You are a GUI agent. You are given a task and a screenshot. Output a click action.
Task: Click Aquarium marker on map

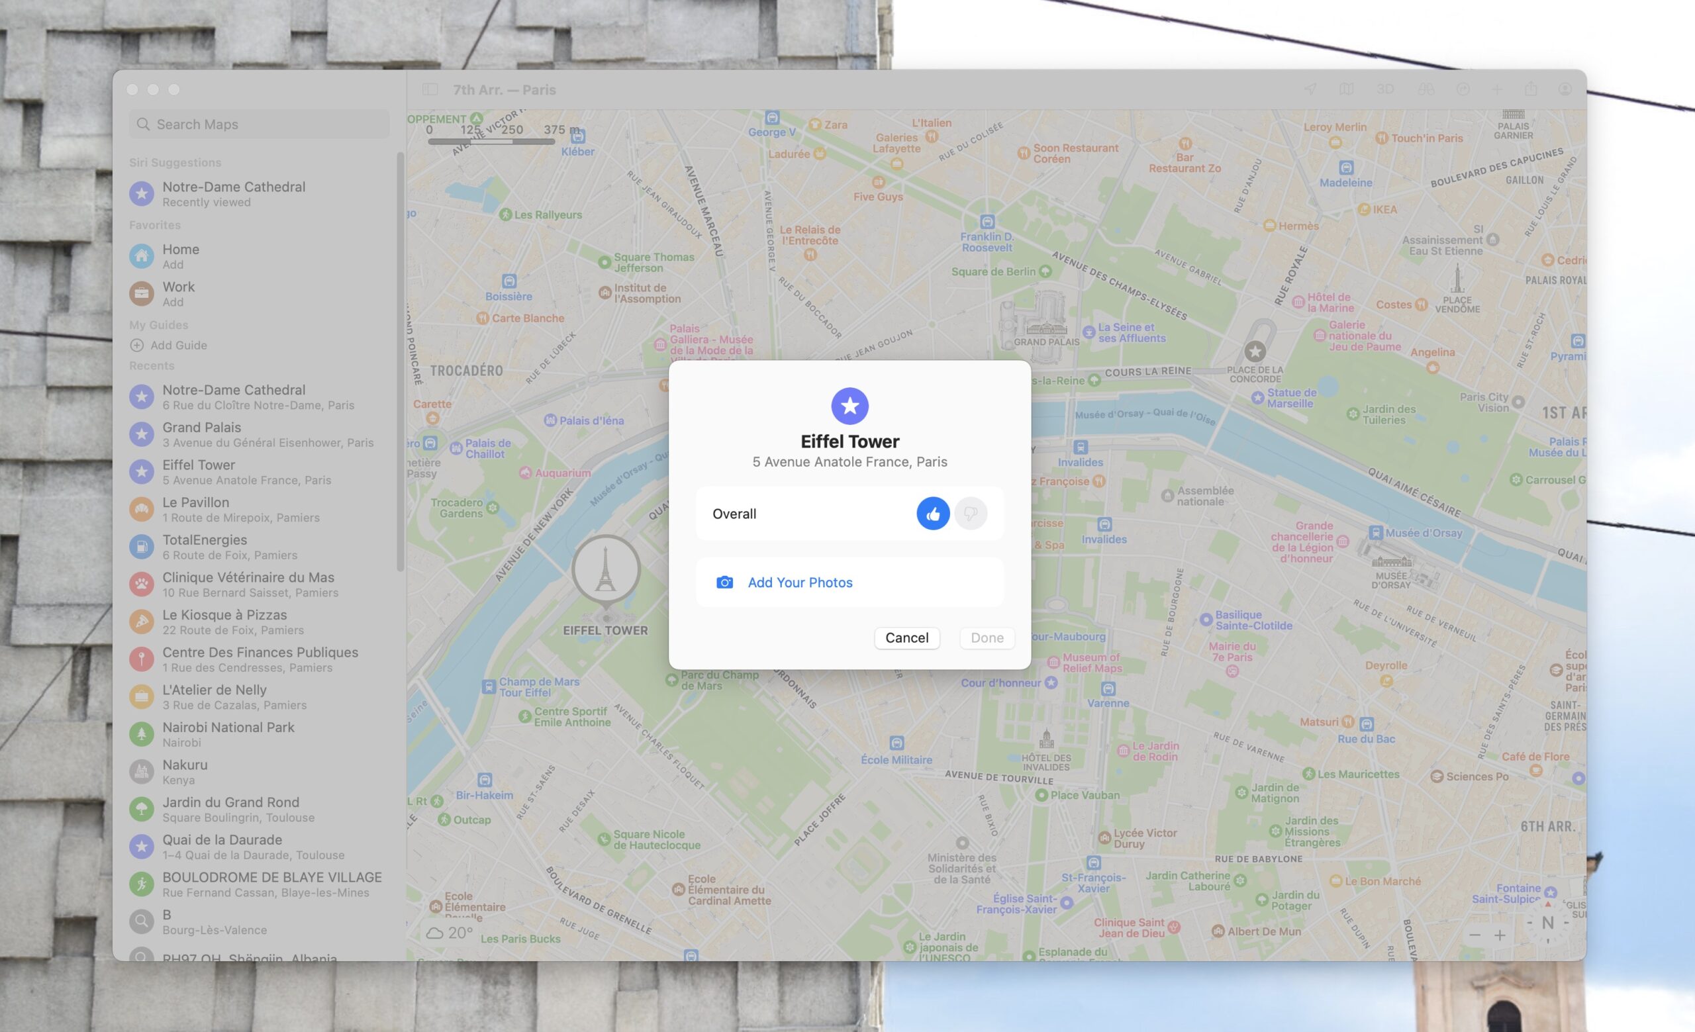click(x=526, y=473)
